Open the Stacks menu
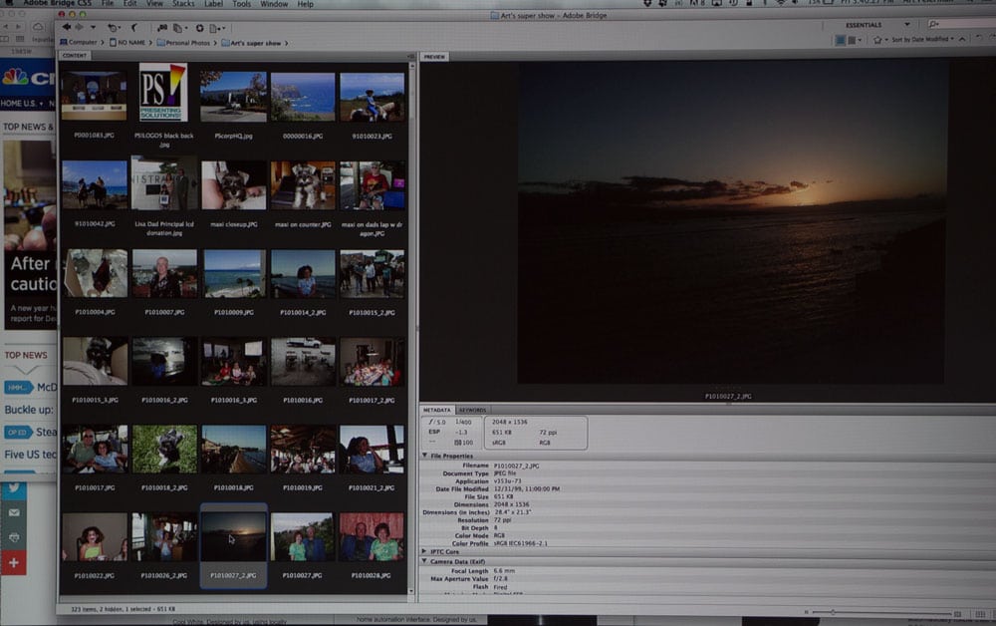 pos(183,4)
